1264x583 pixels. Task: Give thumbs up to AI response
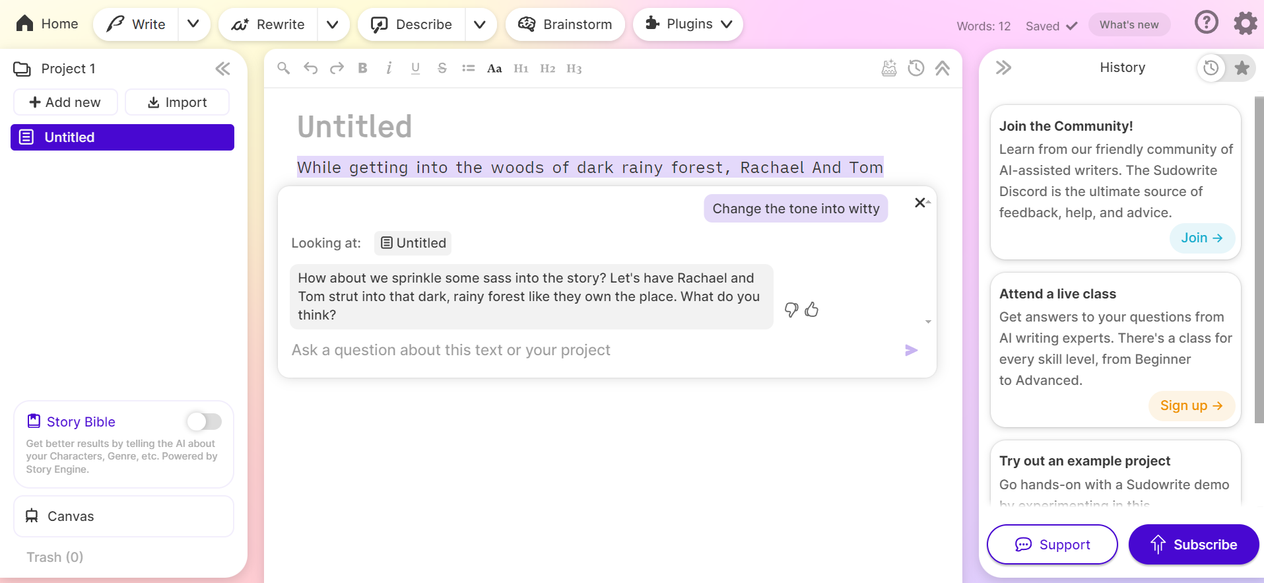[x=812, y=310]
